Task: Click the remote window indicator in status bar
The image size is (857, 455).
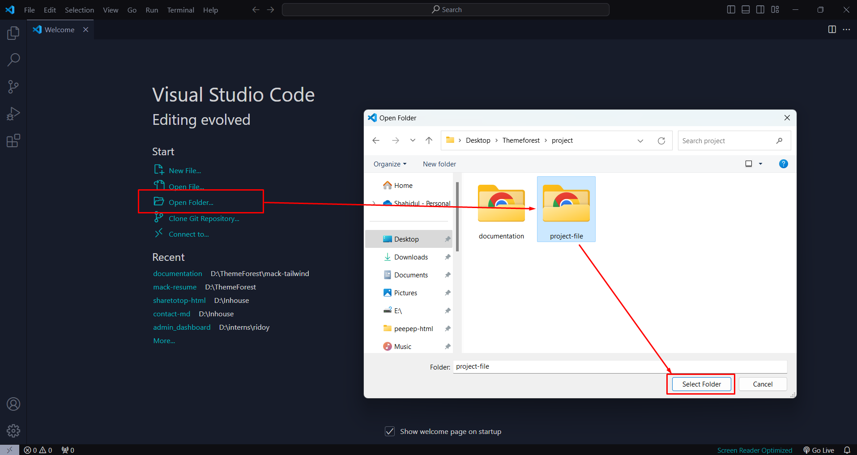Action: pos(9,450)
